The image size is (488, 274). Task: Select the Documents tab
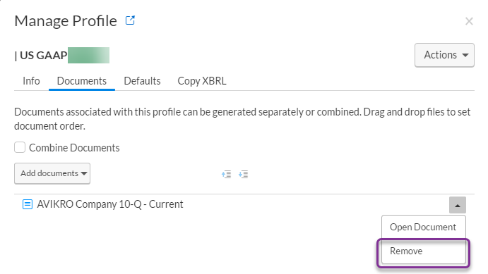81,81
